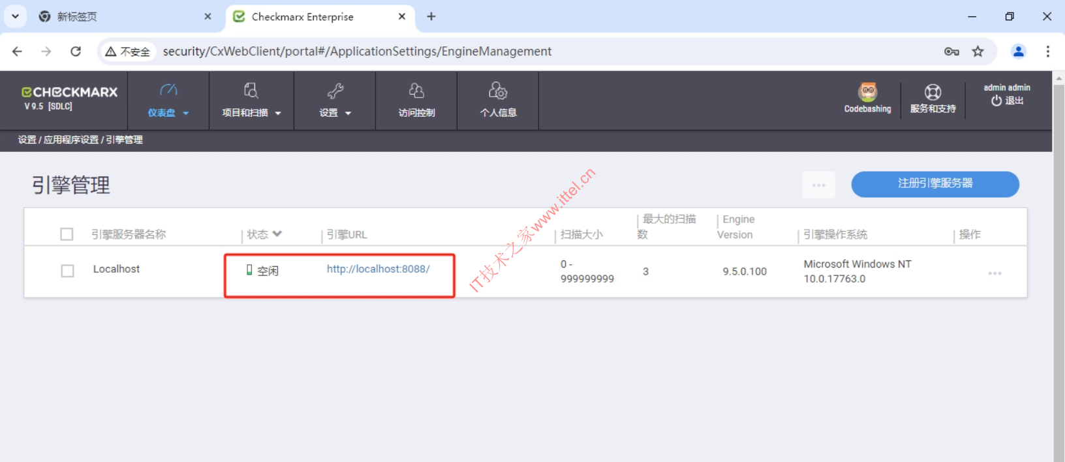This screenshot has height=462, width=1065.
Task: Click 注册引擎服务器 button
Action: click(934, 184)
